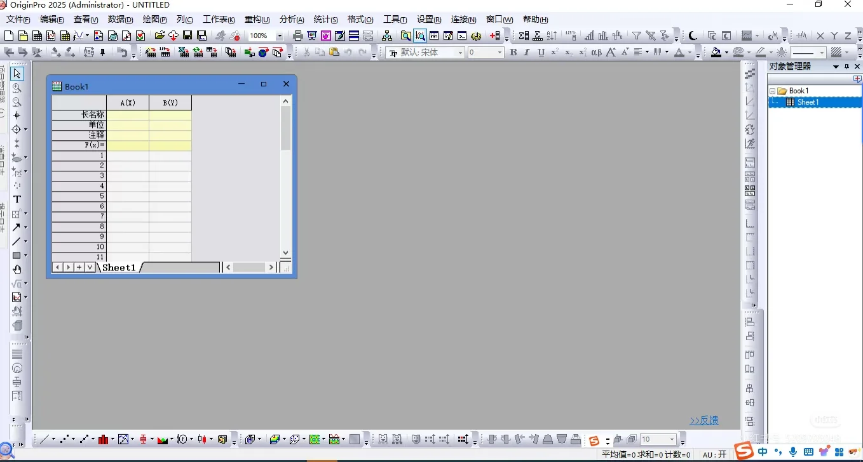This screenshot has height=462, width=863.
Task: Save the project with the floppy disk icon
Action: pos(187,36)
